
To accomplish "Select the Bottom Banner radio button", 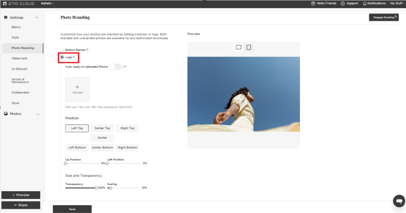I will point(62,50).
